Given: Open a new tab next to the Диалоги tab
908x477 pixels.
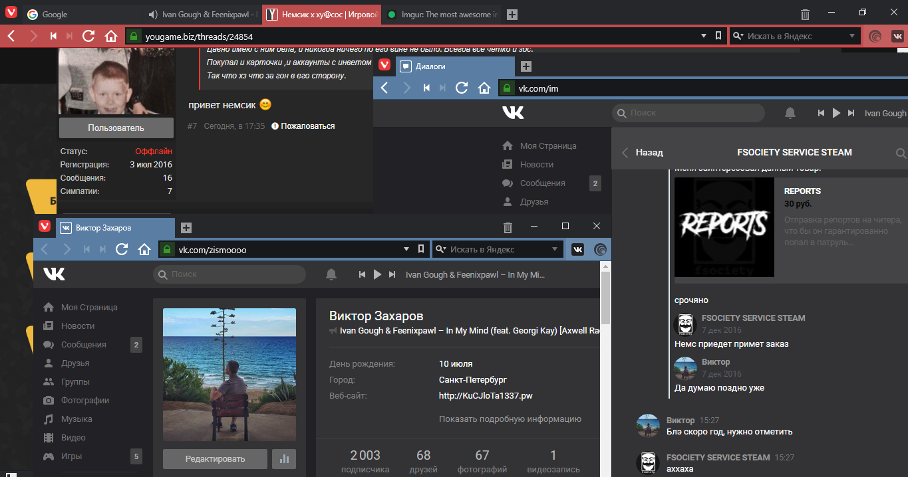Looking at the screenshot, I should pyautogui.click(x=526, y=66).
